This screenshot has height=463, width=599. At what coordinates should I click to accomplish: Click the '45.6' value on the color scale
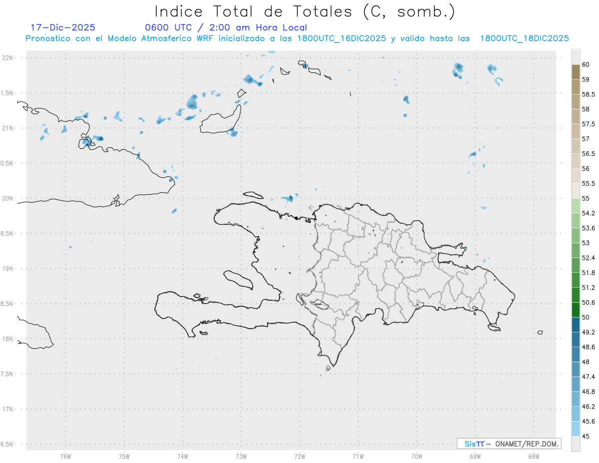(589, 422)
